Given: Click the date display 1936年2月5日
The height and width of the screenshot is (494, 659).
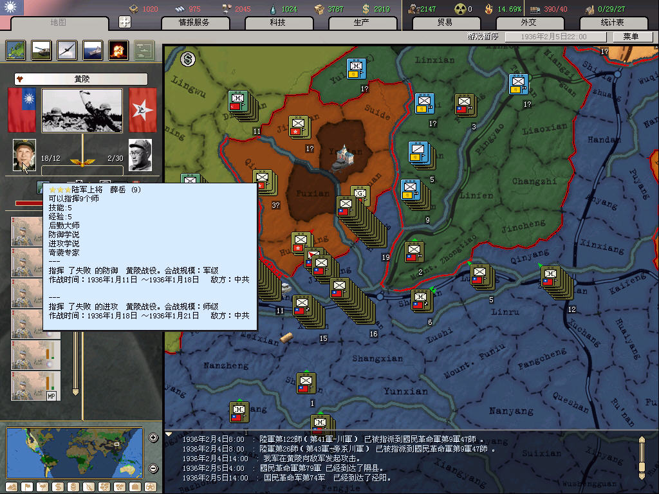Looking at the screenshot, I should pyautogui.click(x=553, y=37).
